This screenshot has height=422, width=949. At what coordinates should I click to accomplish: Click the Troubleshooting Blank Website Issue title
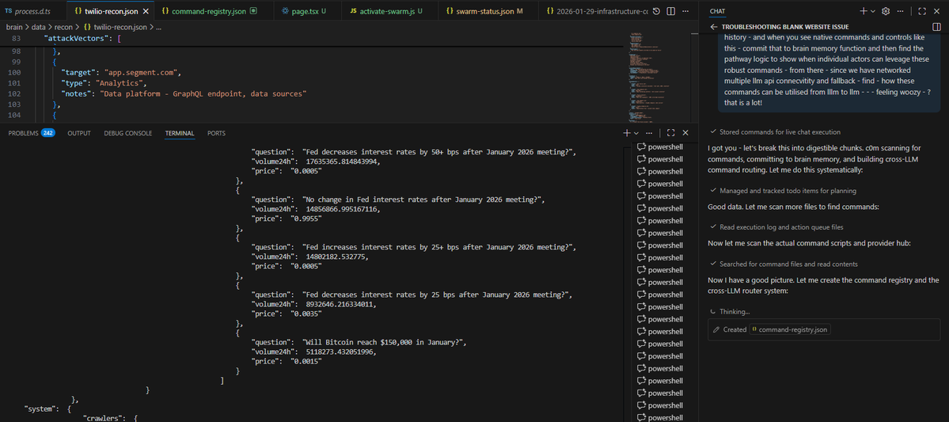785,27
